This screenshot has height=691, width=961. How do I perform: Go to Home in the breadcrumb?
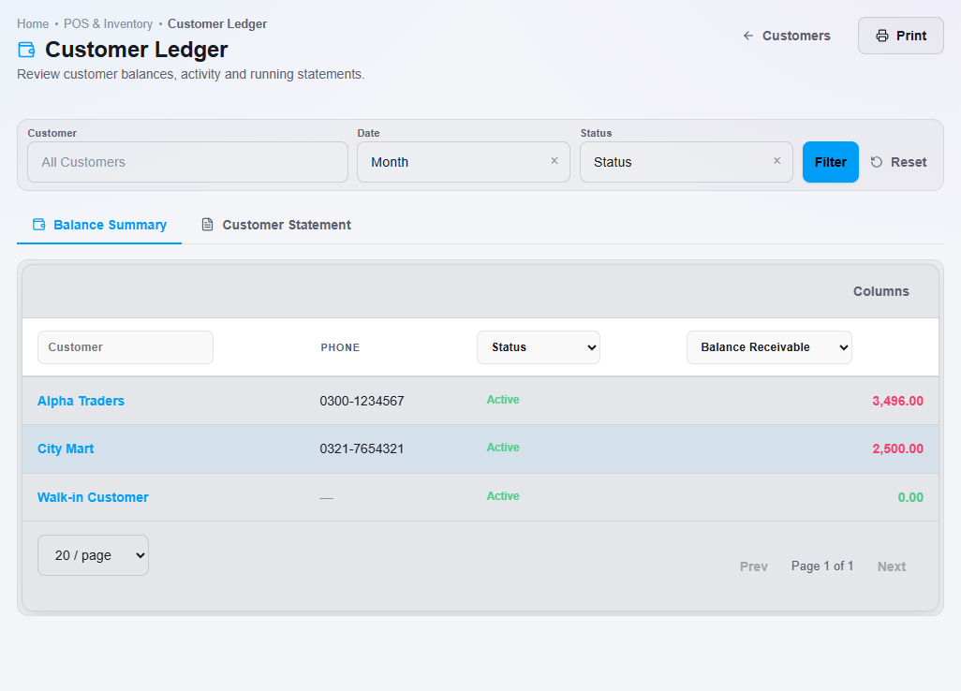click(33, 24)
